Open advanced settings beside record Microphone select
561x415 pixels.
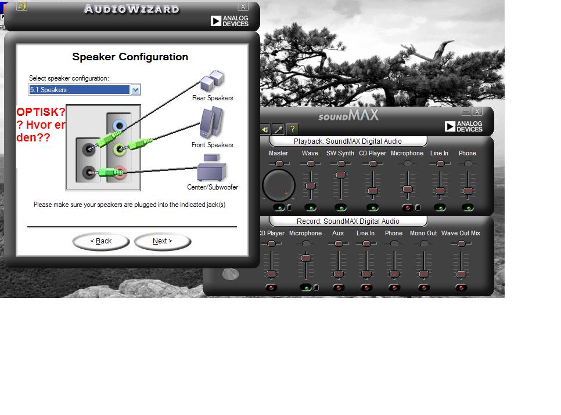point(317,287)
